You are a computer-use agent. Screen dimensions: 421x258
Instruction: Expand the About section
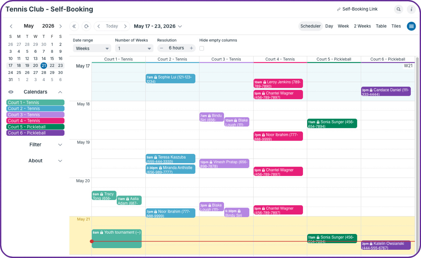coord(60,161)
